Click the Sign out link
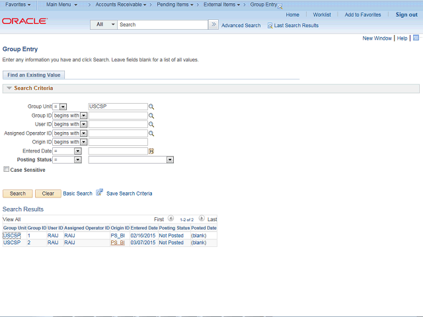The width and height of the screenshot is (423, 317). 406,15
